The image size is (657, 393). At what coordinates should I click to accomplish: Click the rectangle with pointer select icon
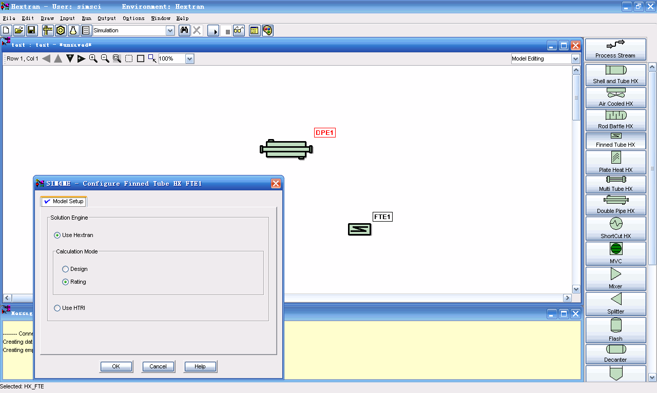(152, 58)
